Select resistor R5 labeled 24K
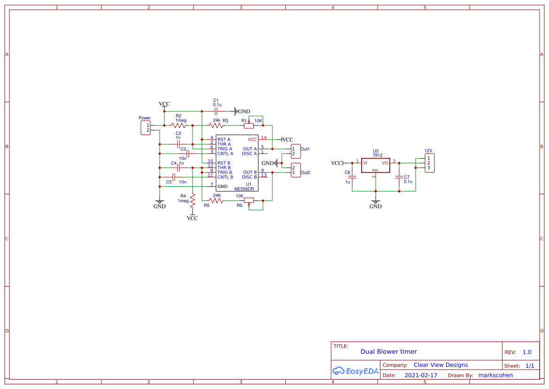This screenshot has width=549, height=389. [x=215, y=200]
